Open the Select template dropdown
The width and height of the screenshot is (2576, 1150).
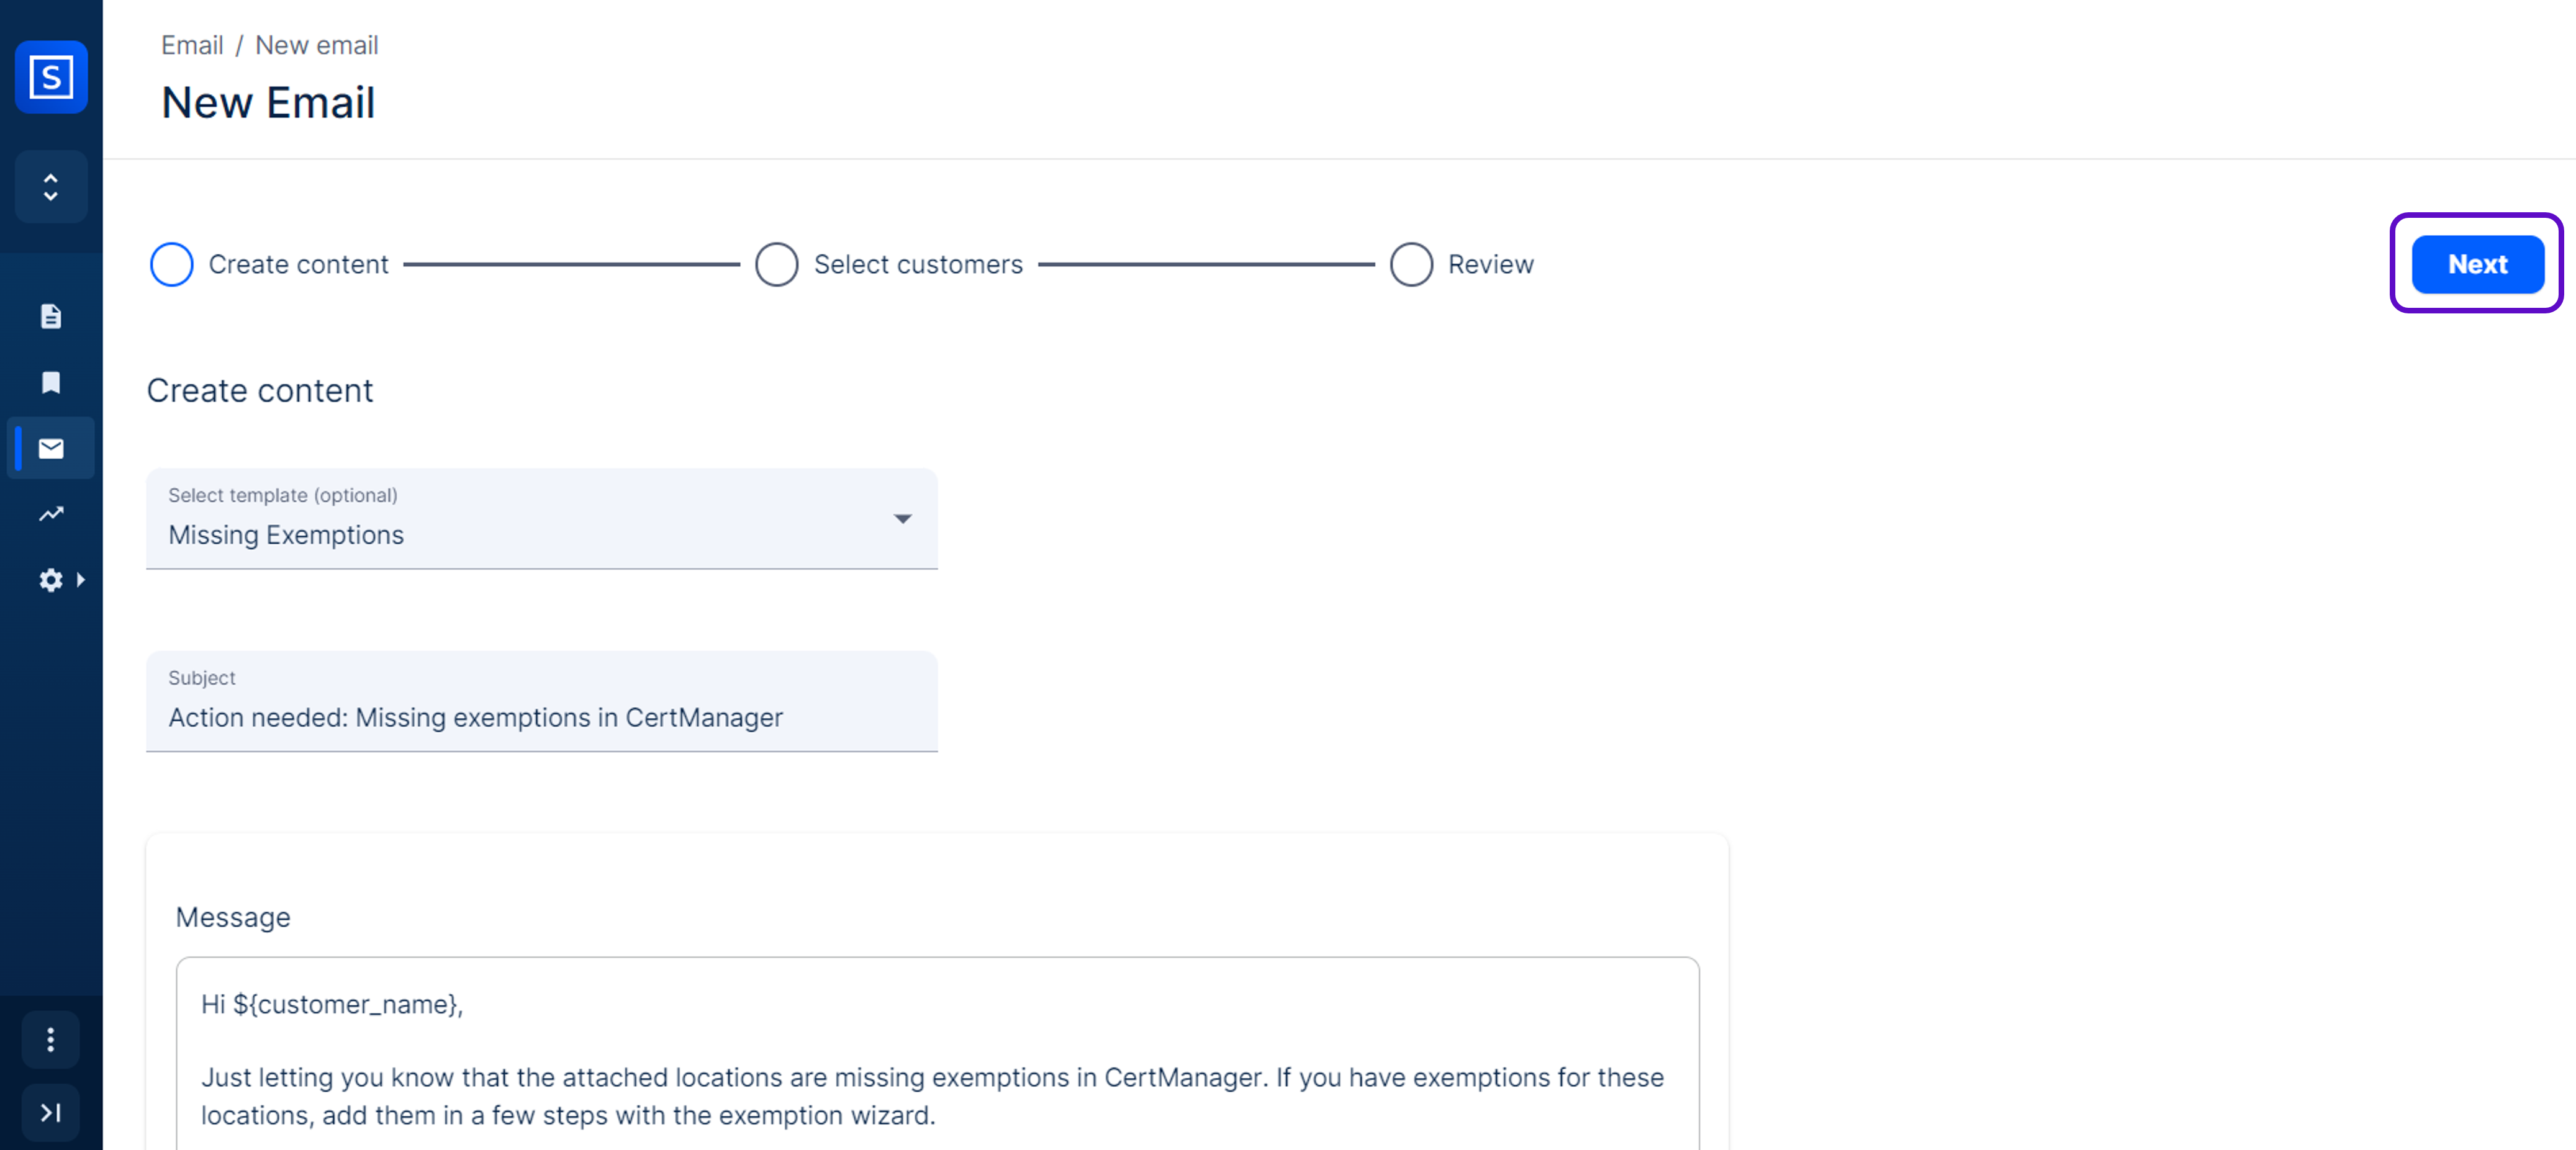(x=541, y=519)
